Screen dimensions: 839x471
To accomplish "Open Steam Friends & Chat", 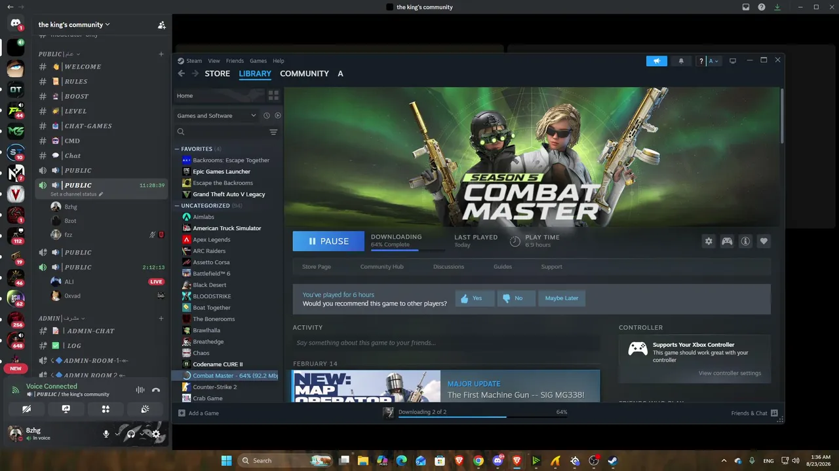I will tap(754, 413).
